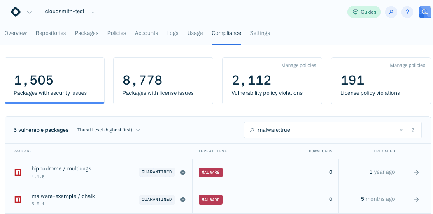Click the npm icon for multicogs package
Viewport: 433px width, 214px height.
pos(18,173)
